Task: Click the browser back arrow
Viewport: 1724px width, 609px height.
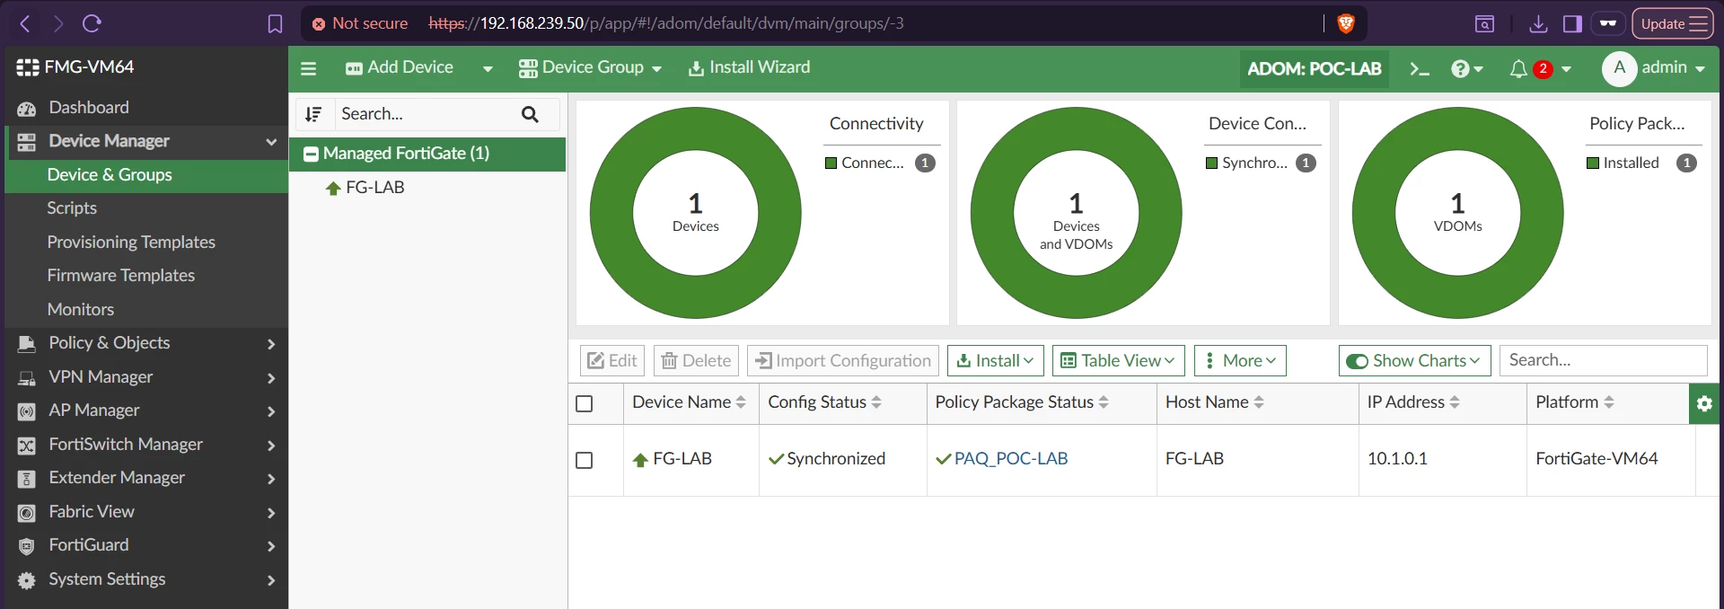Action: pos(25,23)
